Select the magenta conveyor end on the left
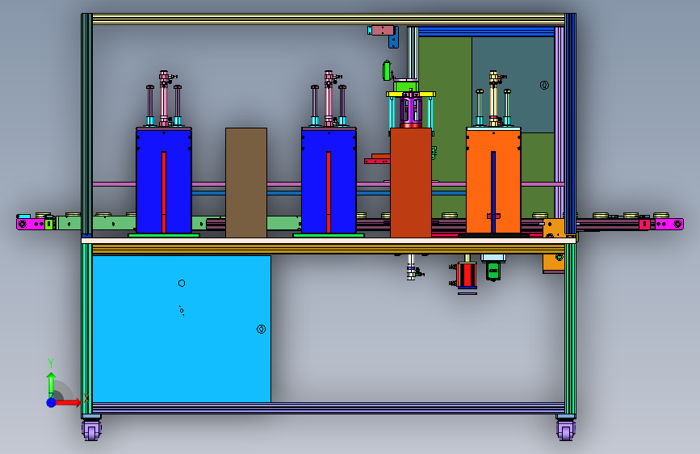Viewport: 700px width, 454px height. 30,224
